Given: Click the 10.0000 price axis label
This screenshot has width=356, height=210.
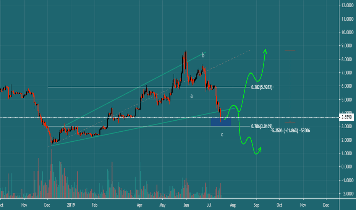Looking at the screenshot, I should coord(347,32).
